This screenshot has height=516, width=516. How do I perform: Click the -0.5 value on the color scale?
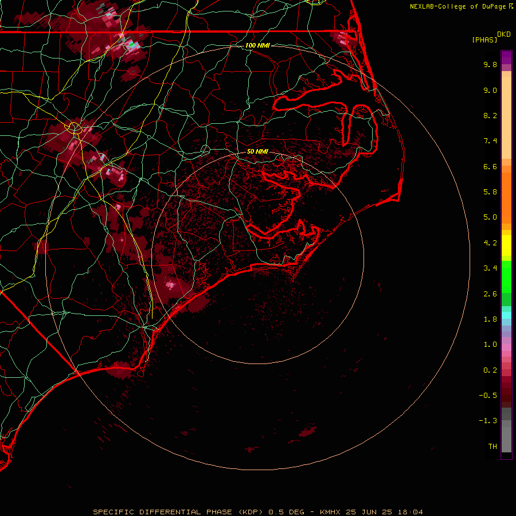[x=488, y=396]
